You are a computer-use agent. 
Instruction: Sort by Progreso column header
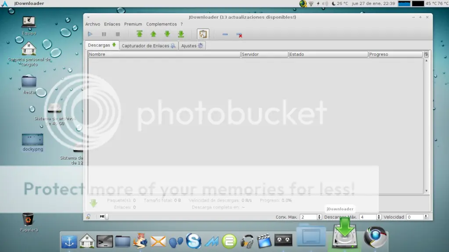click(x=395, y=54)
